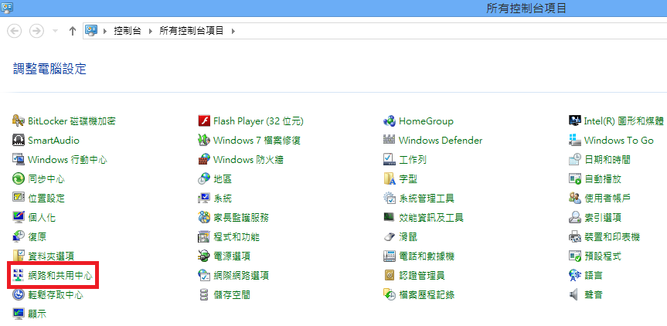This screenshot has width=667, height=326.
Task: Go up one level with Up arrow
Action: [73, 31]
